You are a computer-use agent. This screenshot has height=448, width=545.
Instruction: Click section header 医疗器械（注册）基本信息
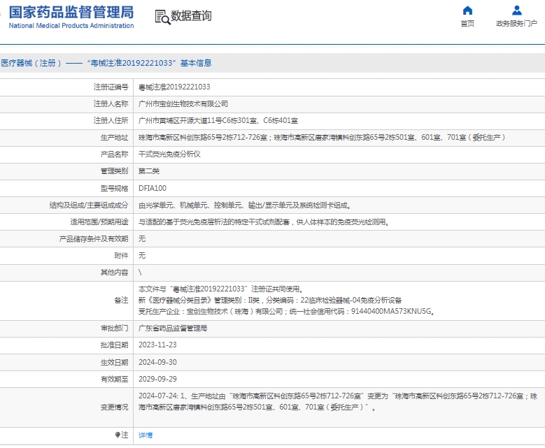[x=106, y=63]
